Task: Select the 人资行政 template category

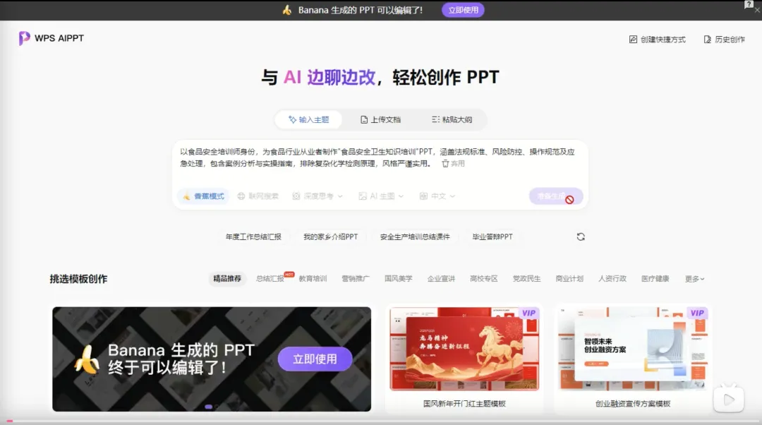Action: (x=612, y=279)
